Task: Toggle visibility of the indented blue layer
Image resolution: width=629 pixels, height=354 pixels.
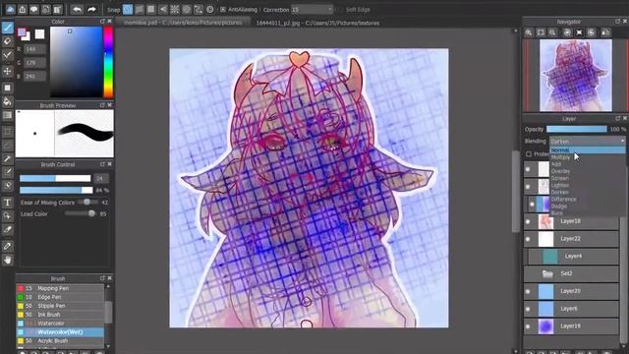Action: [x=532, y=205]
